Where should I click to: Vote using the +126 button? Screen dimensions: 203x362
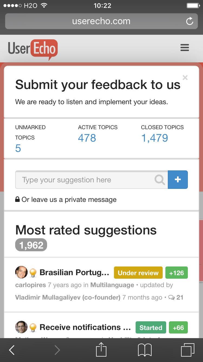[176, 273]
